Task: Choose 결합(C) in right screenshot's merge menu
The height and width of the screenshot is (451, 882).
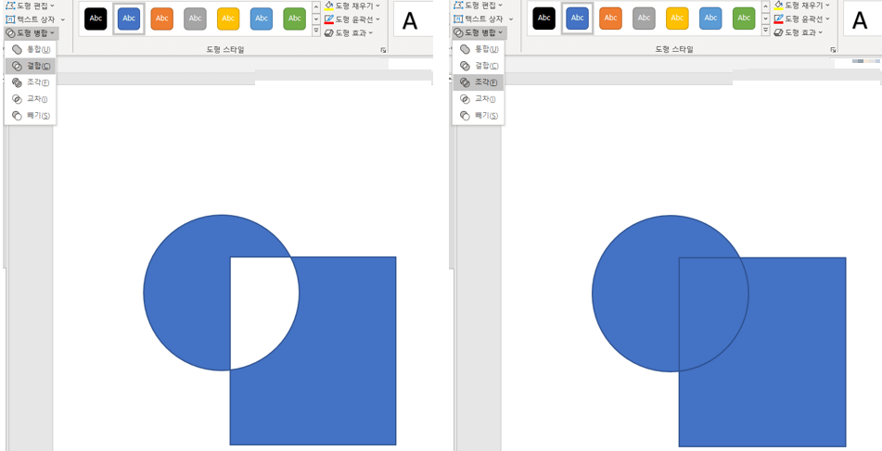Action: coord(479,66)
